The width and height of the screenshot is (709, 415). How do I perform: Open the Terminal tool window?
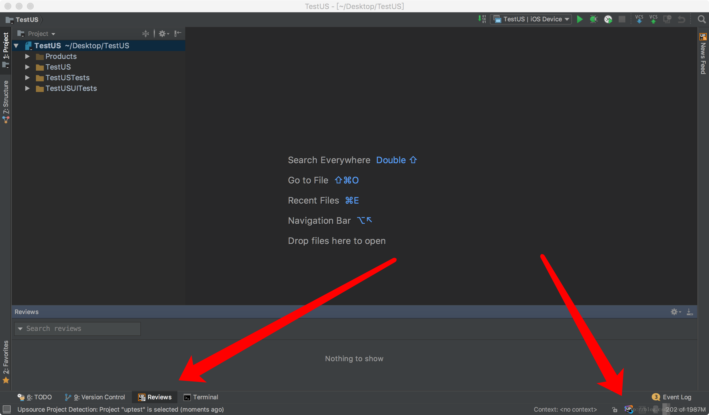point(201,397)
